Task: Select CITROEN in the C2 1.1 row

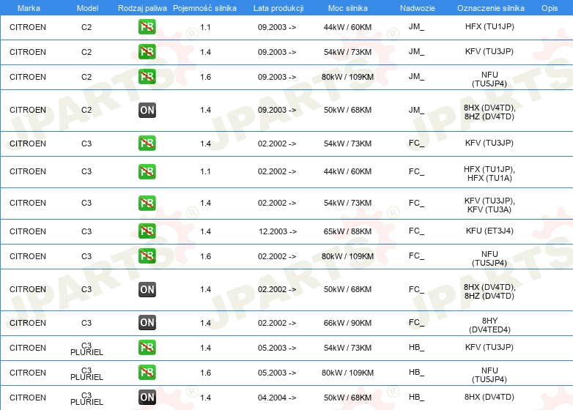Action: click(x=28, y=27)
